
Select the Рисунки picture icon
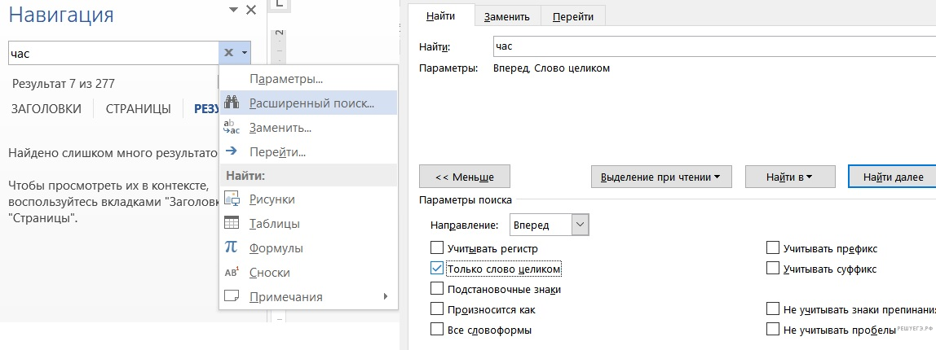pos(231,199)
